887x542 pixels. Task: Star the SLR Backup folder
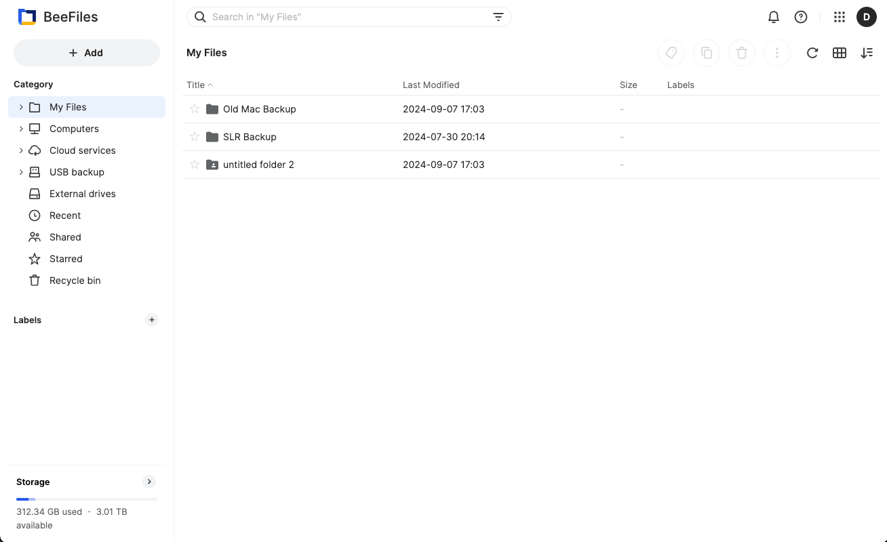click(x=195, y=137)
